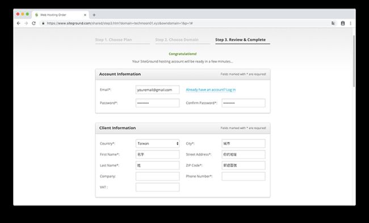Image resolution: width=369 pixels, height=223 pixels.
Task: Click the address bar URL
Action: (x=120, y=23)
